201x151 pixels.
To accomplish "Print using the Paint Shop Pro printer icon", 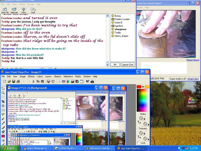I will coord(18,81).
